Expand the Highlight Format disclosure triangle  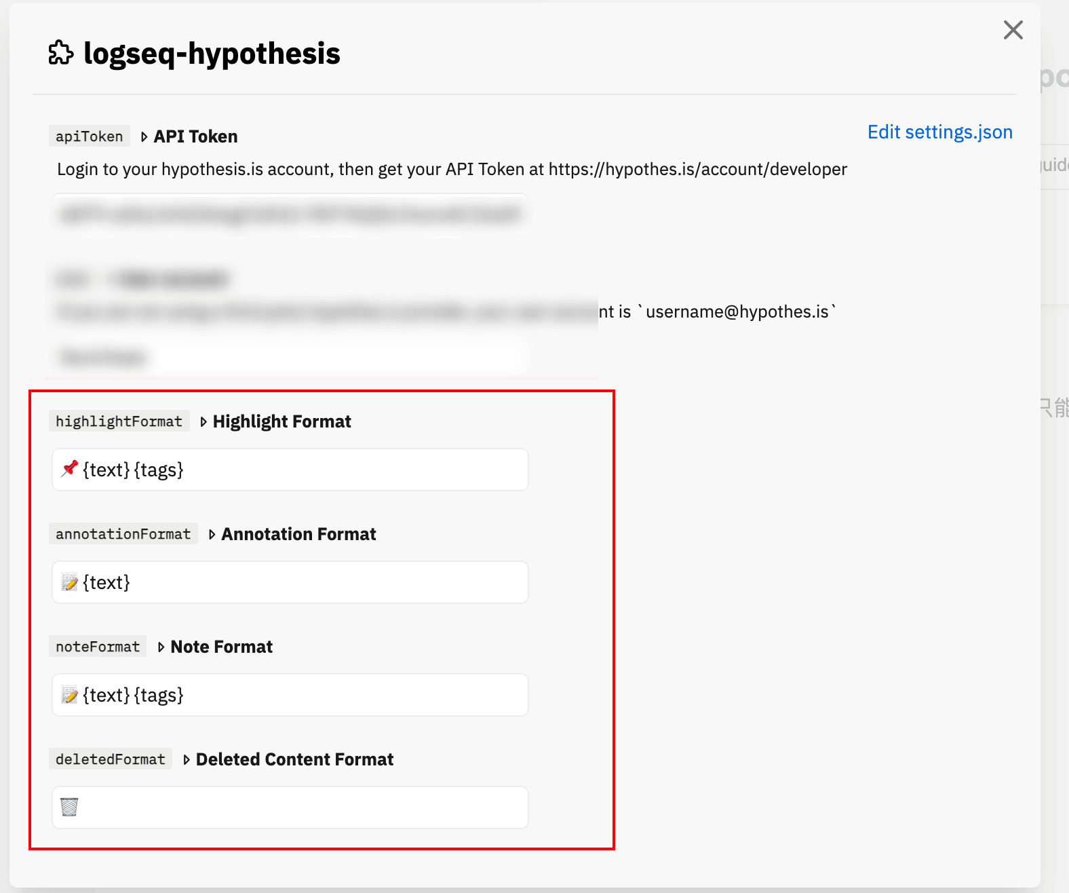[x=203, y=422]
